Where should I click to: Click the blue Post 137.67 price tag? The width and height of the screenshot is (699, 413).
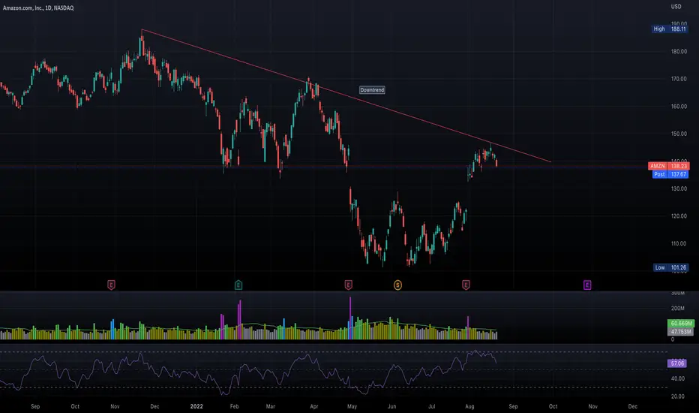[671, 174]
